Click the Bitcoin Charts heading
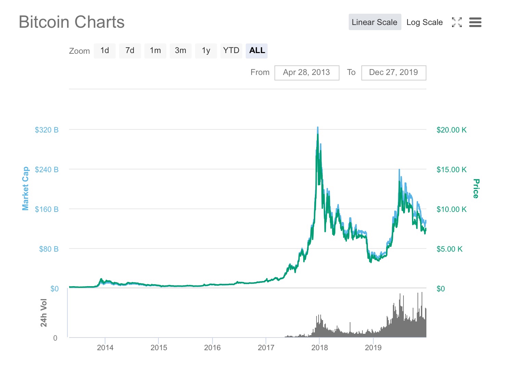The height and width of the screenshot is (368, 514). point(72,22)
